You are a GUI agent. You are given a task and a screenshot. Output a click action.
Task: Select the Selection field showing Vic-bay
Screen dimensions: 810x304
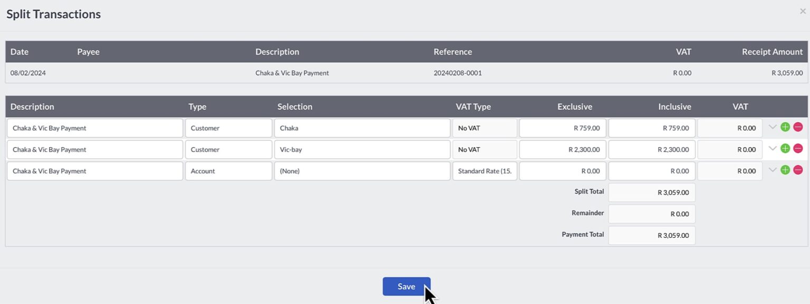(362, 149)
